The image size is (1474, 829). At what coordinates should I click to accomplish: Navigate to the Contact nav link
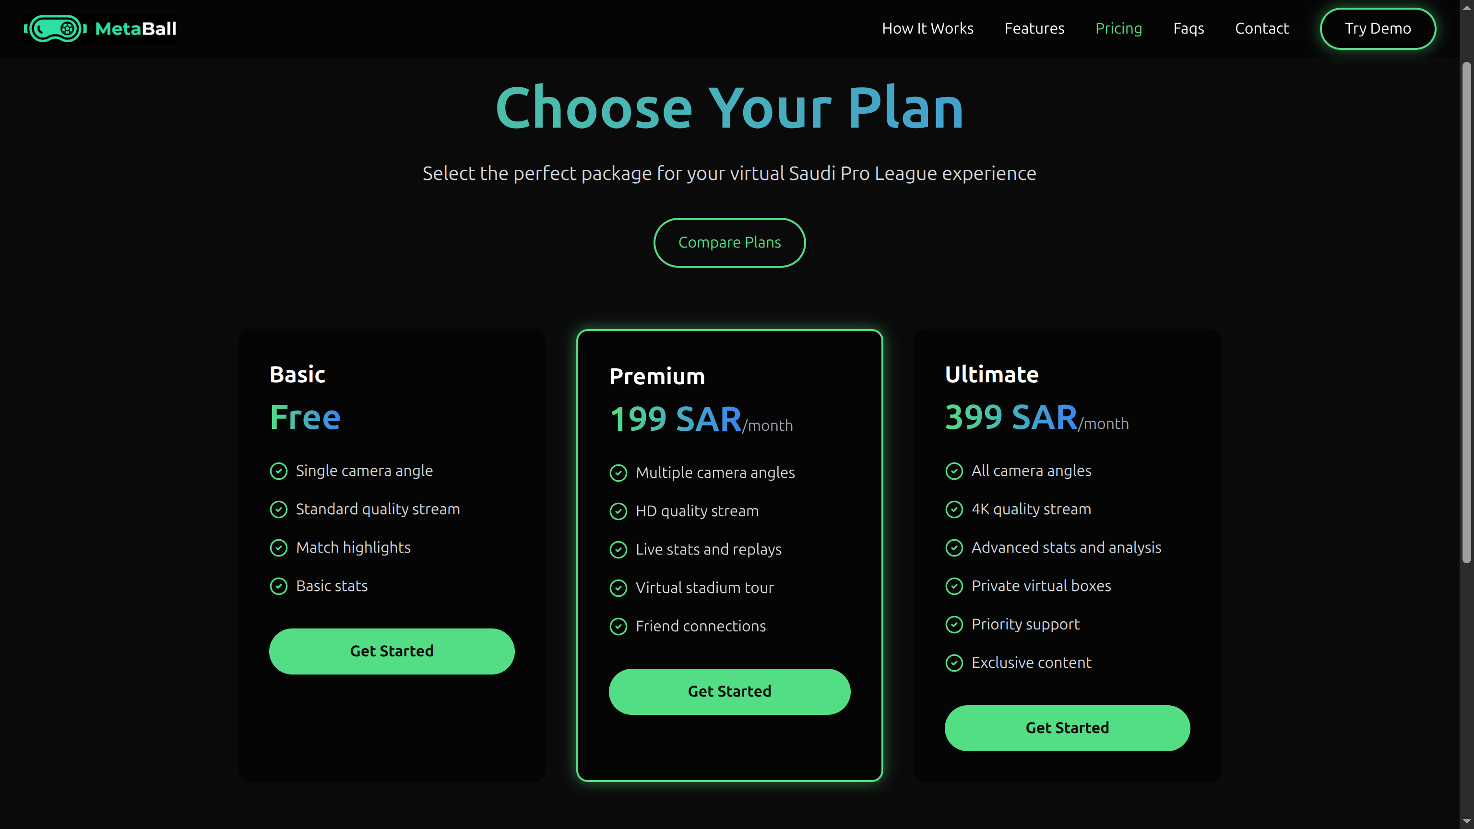1262,29
